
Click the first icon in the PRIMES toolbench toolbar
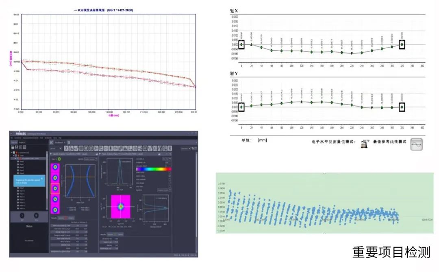[x=65, y=149]
